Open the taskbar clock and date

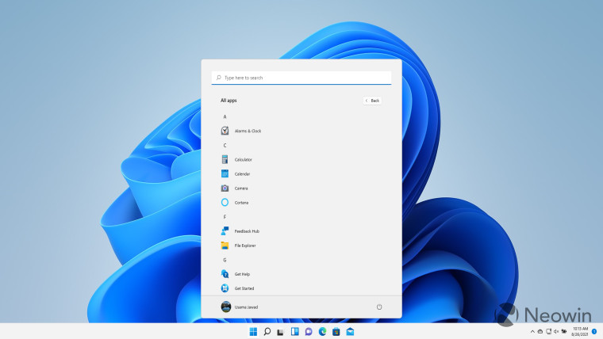click(x=580, y=332)
